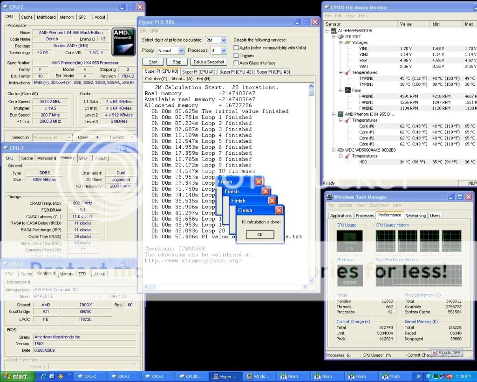Collapse the AU-646B496B01D6 root tree node
This screenshot has width=477, height=382.
coord(327,30)
